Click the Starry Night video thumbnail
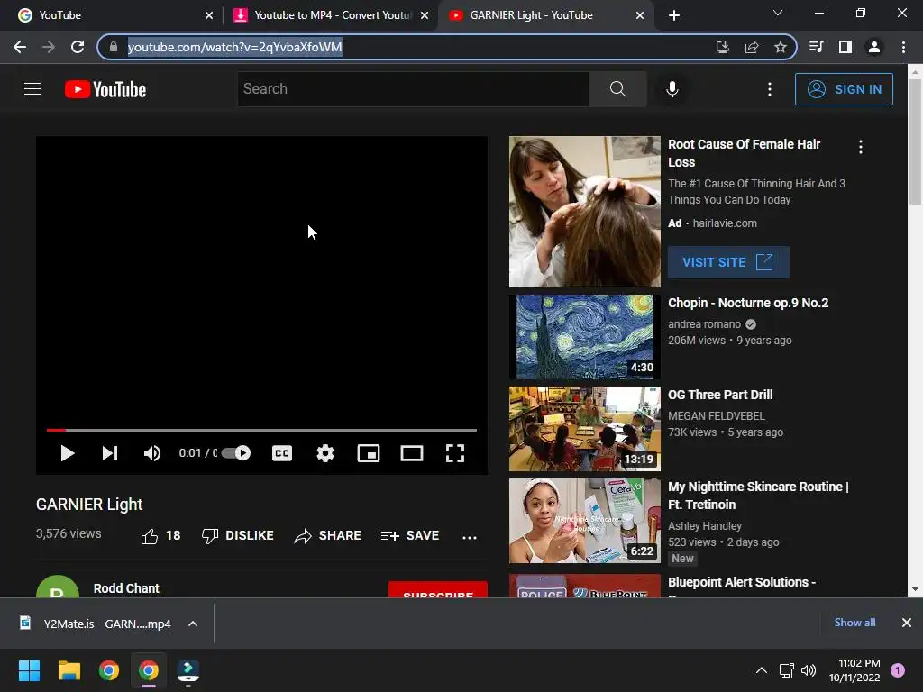 tap(584, 337)
